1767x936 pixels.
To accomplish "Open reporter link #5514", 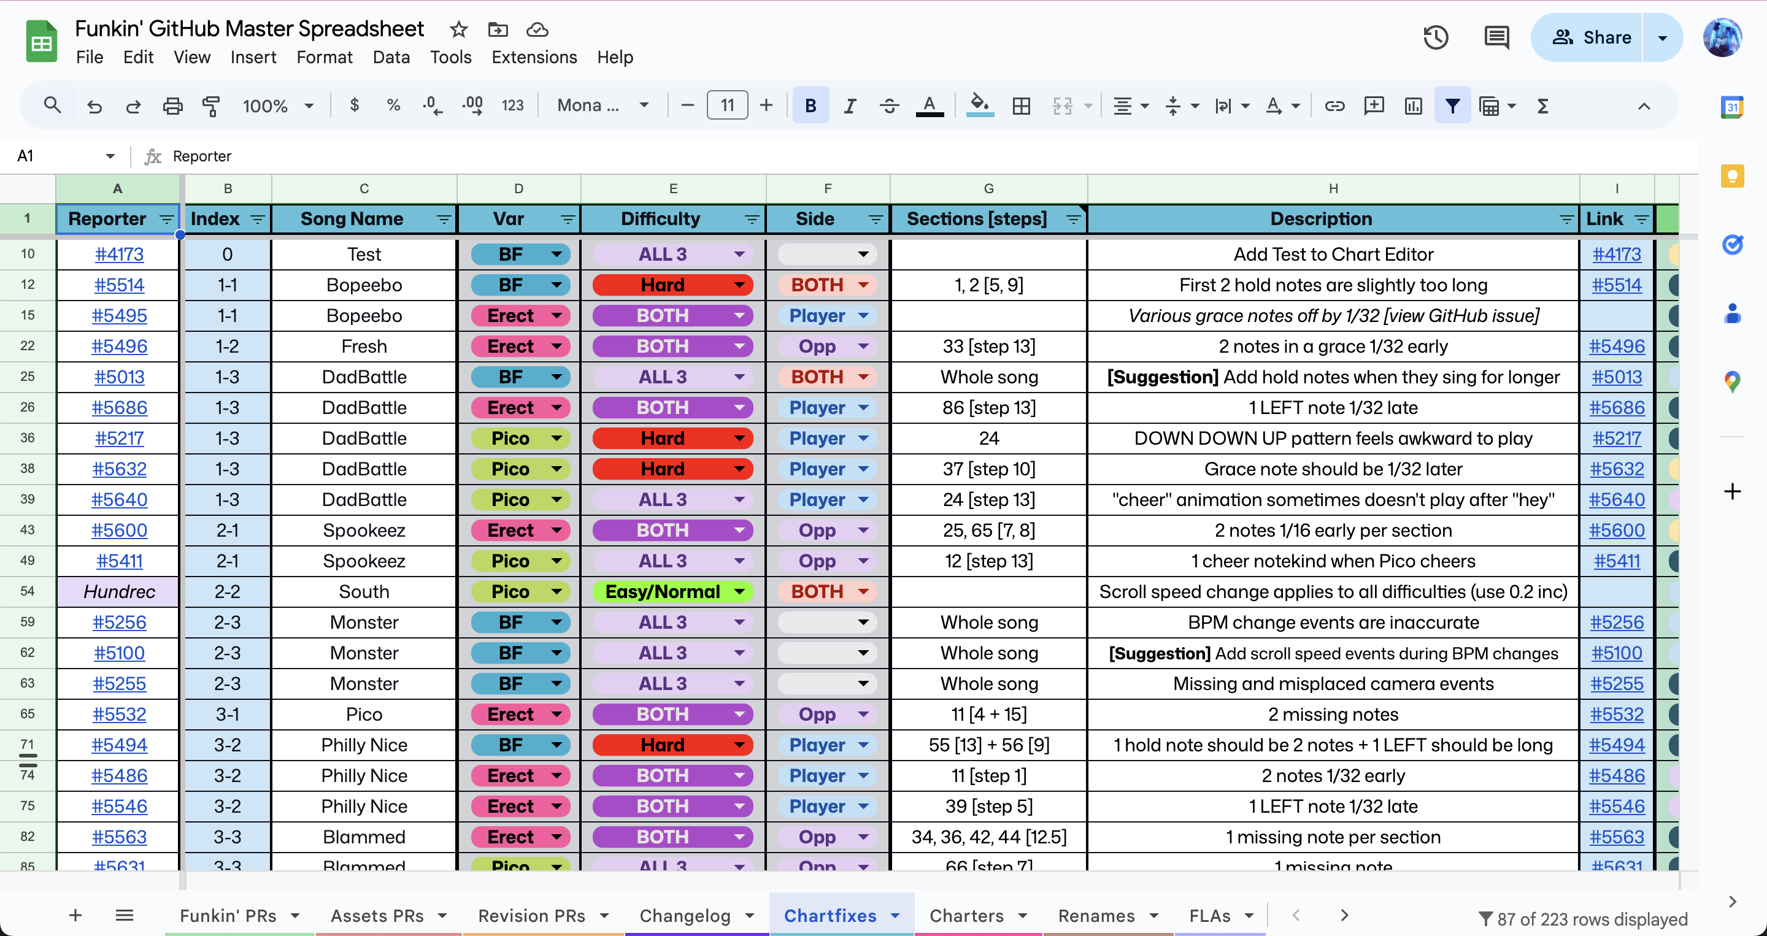I will pos(120,285).
